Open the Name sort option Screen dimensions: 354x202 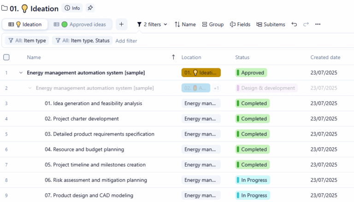pyautogui.click(x=185, y=24)
